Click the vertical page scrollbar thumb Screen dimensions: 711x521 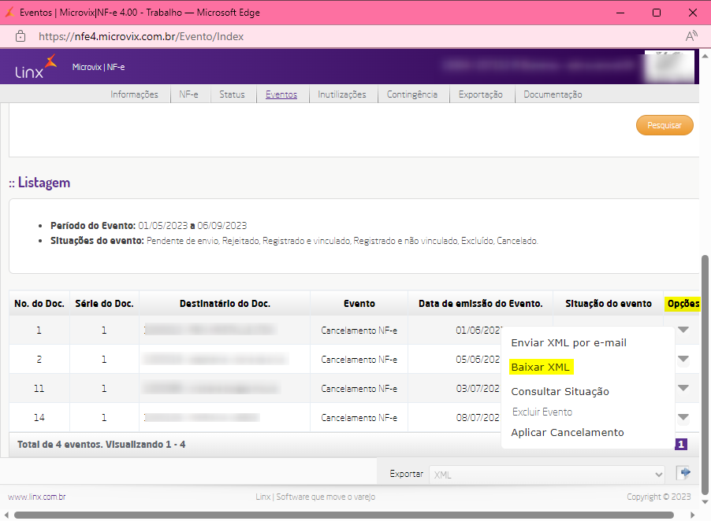click(705, 375)
